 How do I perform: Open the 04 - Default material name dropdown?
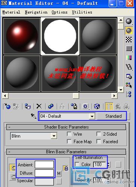92,116
